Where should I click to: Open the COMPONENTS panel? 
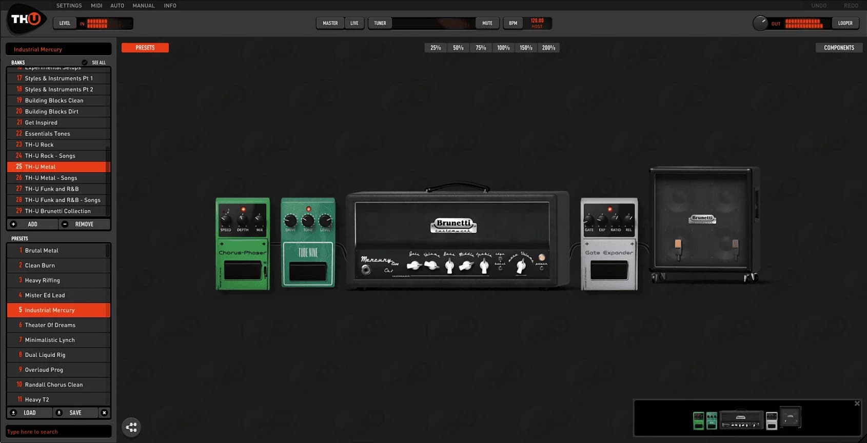(x=839, y=48)
